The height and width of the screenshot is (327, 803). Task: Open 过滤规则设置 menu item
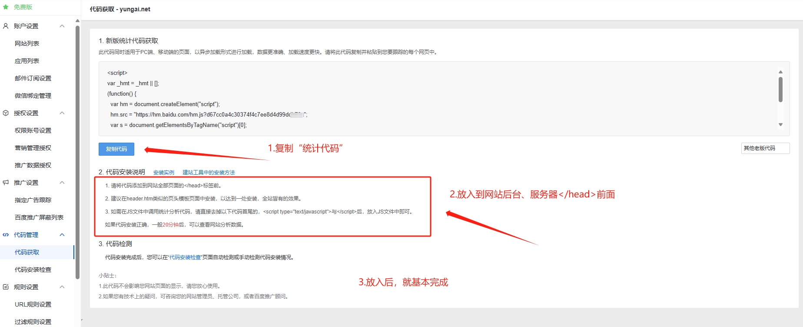click(33, 322)
